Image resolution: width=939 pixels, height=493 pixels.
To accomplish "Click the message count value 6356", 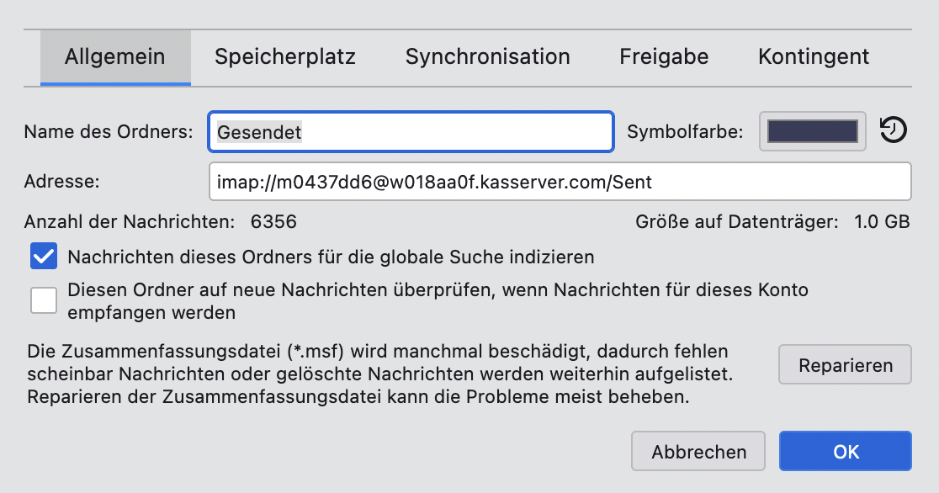I will (273, 222).
